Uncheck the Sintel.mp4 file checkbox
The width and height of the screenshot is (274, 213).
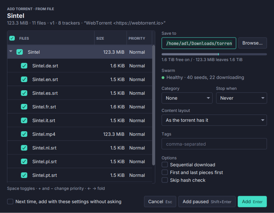click(24, 134)
